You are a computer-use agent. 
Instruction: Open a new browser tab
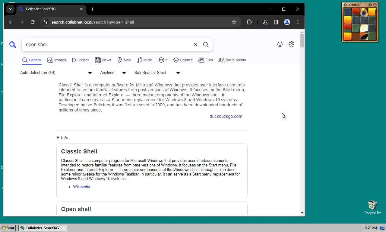pos(92,9)
